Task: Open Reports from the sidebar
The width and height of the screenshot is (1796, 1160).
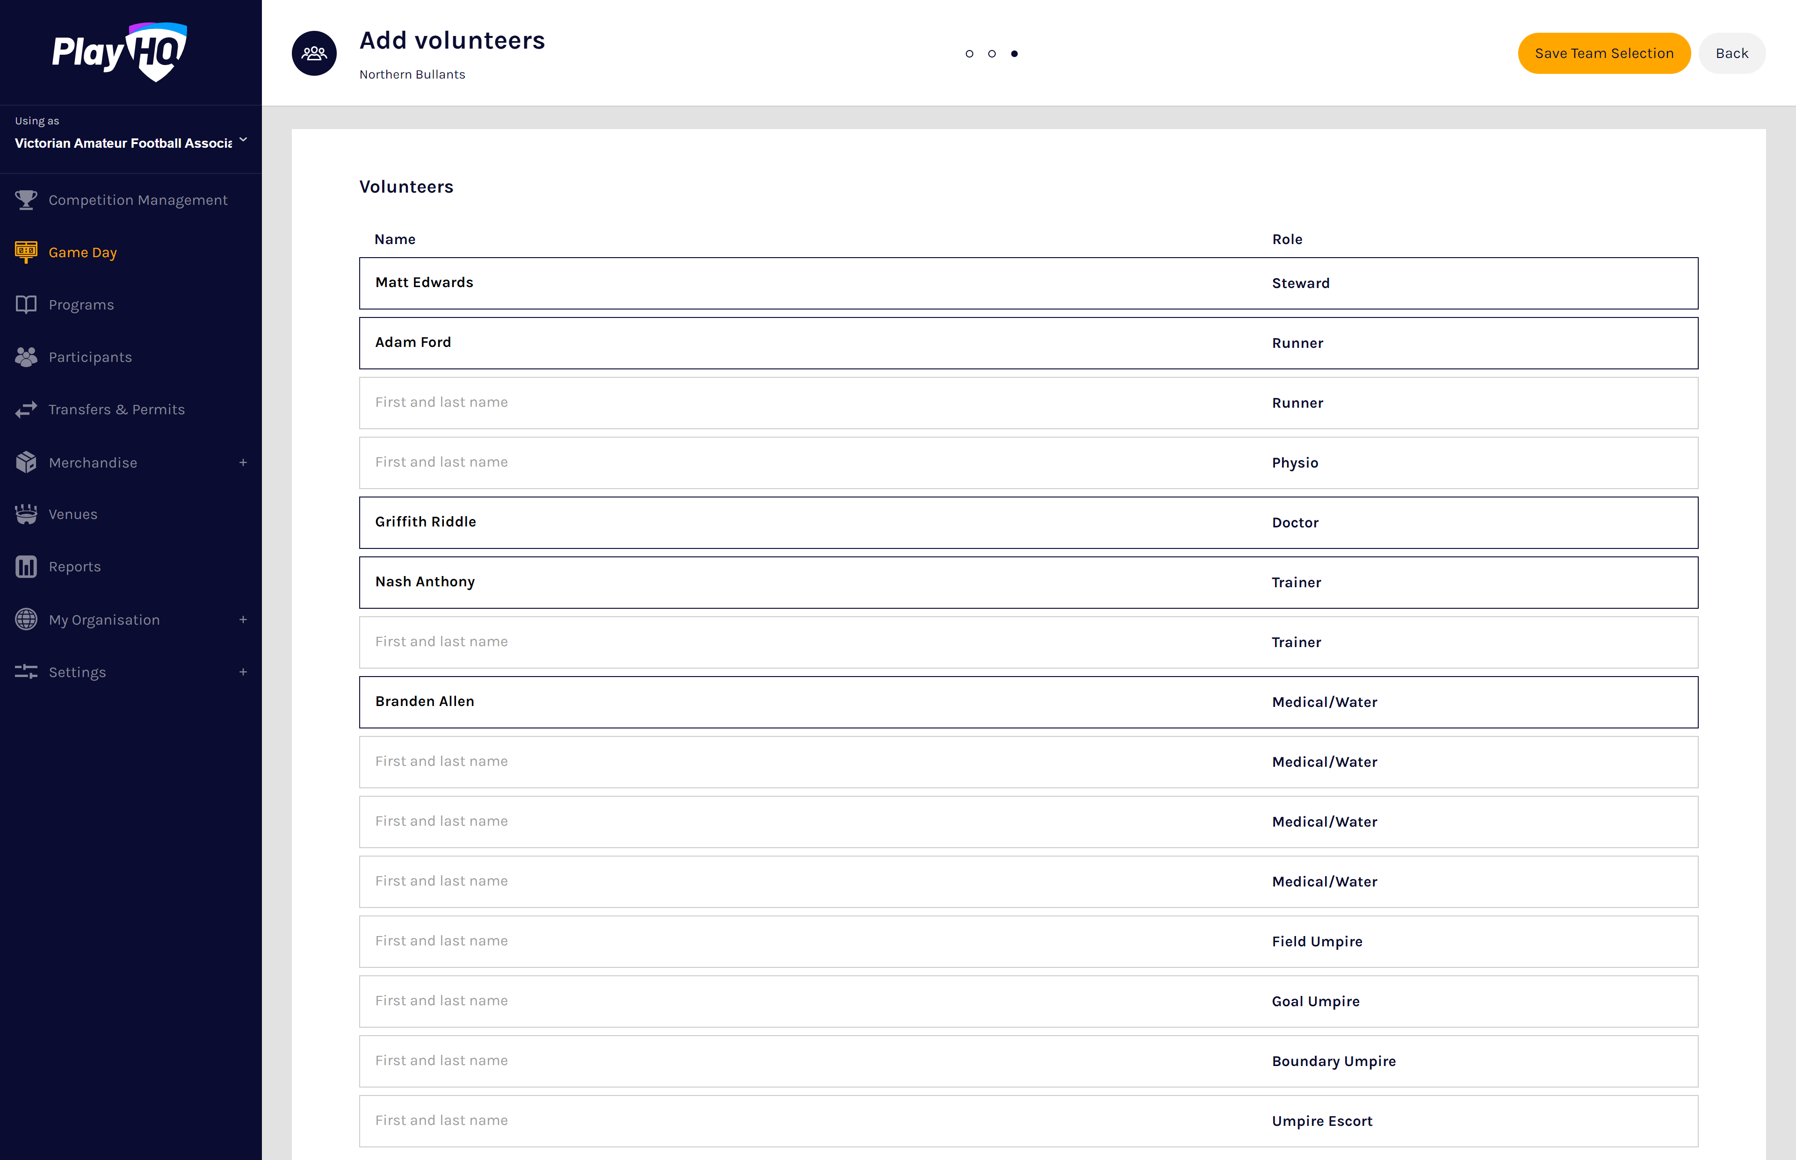Action: (x=74, y=567)
